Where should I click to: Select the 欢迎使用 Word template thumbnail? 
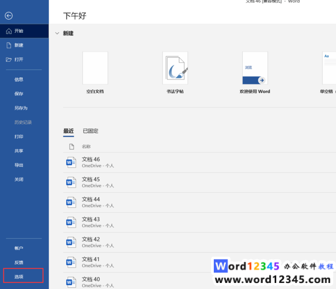[255, 68]
